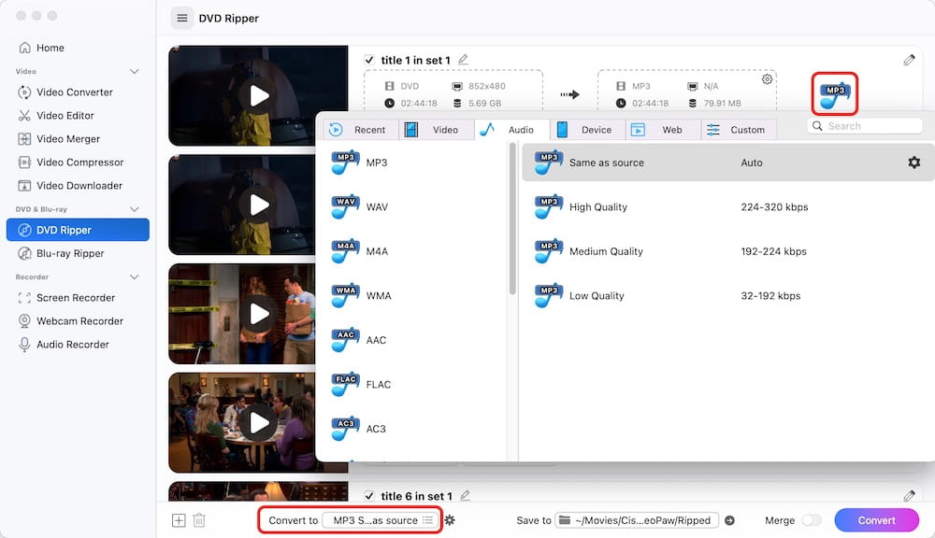The image size is (935, 538).
Task: Open Video Editor tool
Action: pyautogui.click(x=57, y=116)
